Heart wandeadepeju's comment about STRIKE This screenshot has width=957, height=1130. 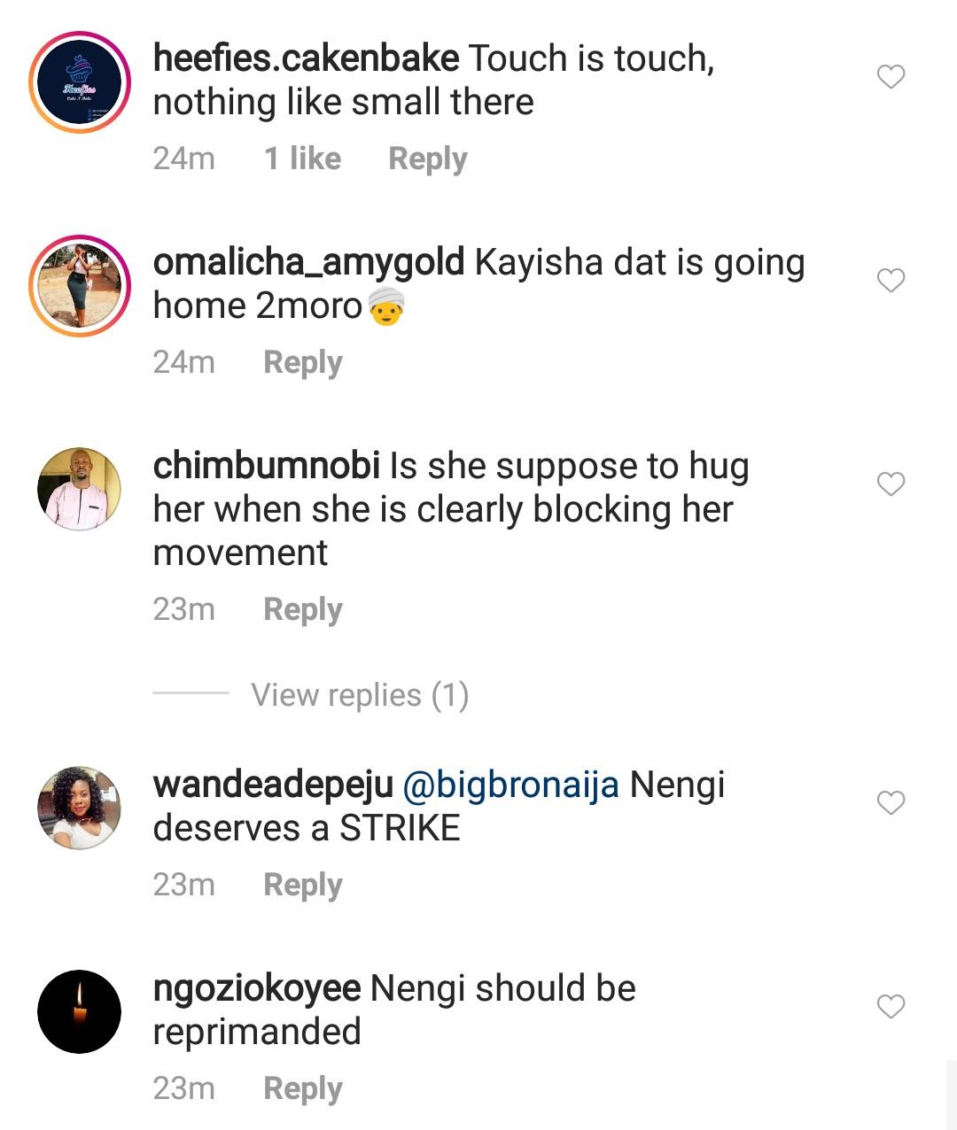[891, 803]
